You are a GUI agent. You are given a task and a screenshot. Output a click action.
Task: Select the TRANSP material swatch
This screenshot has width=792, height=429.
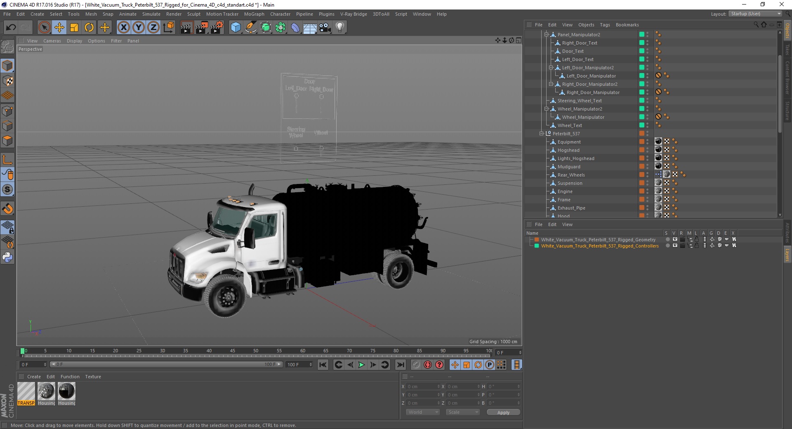[x=26, y=394]
